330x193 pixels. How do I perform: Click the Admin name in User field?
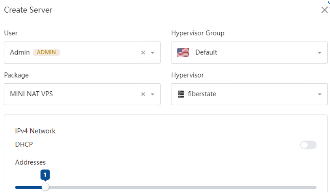[x=20, y=52]
